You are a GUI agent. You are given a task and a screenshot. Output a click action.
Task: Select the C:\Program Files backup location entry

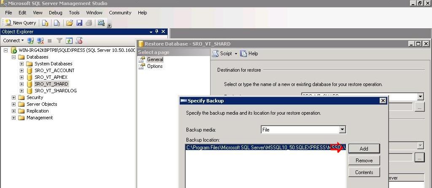click(x=266, y=148)
